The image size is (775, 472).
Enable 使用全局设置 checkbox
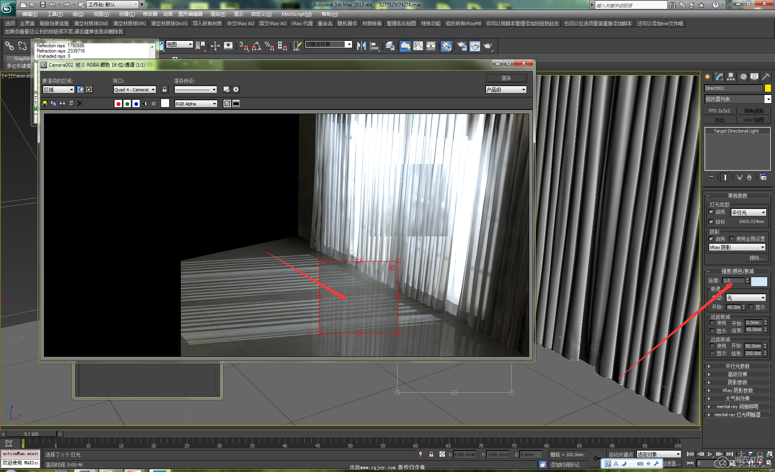click(731, 238)
